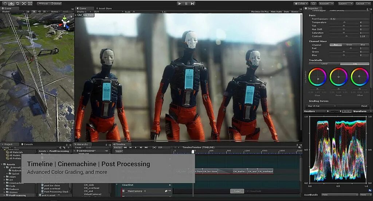373x201 pixels.
Task: Switch to the Console tab
Action: [x=27, y=144]
